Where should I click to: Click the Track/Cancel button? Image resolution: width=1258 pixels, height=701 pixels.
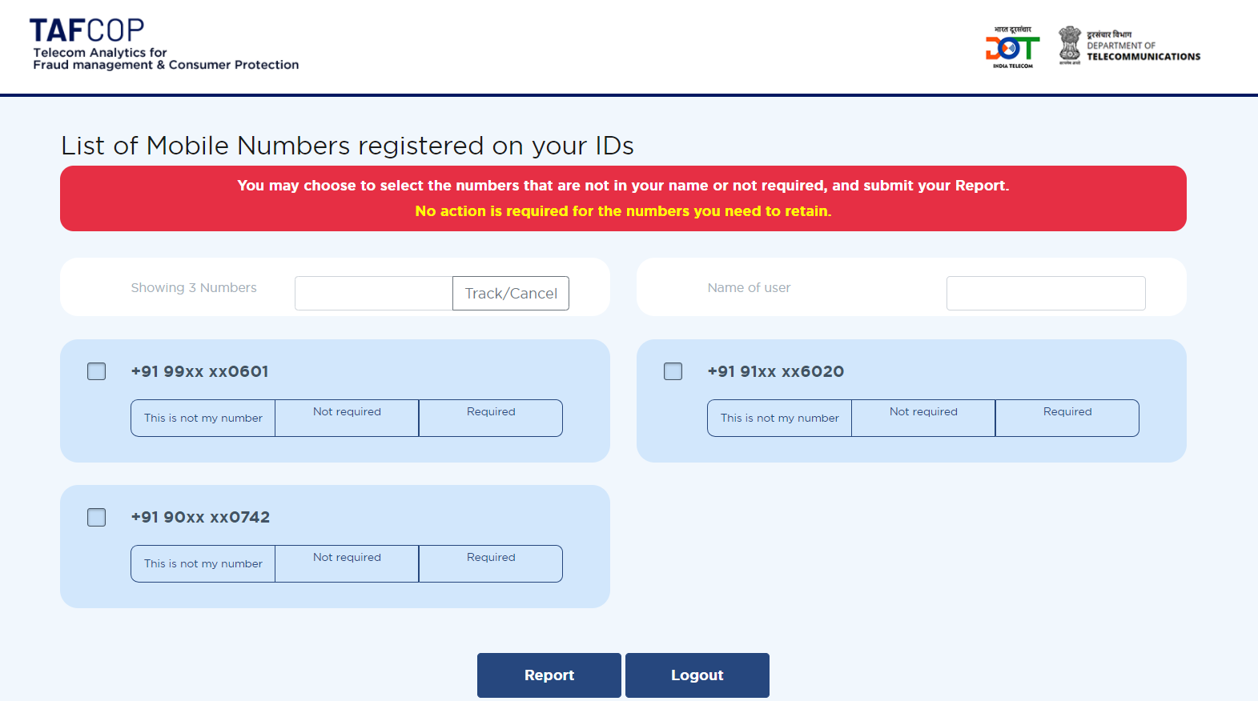point(511,293)
